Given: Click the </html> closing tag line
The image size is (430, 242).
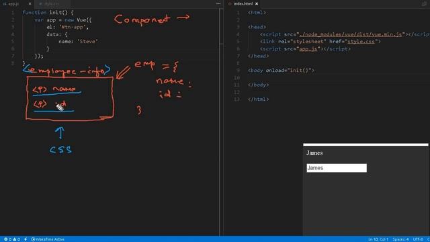Looking at the screenshot, I should 258,99.
